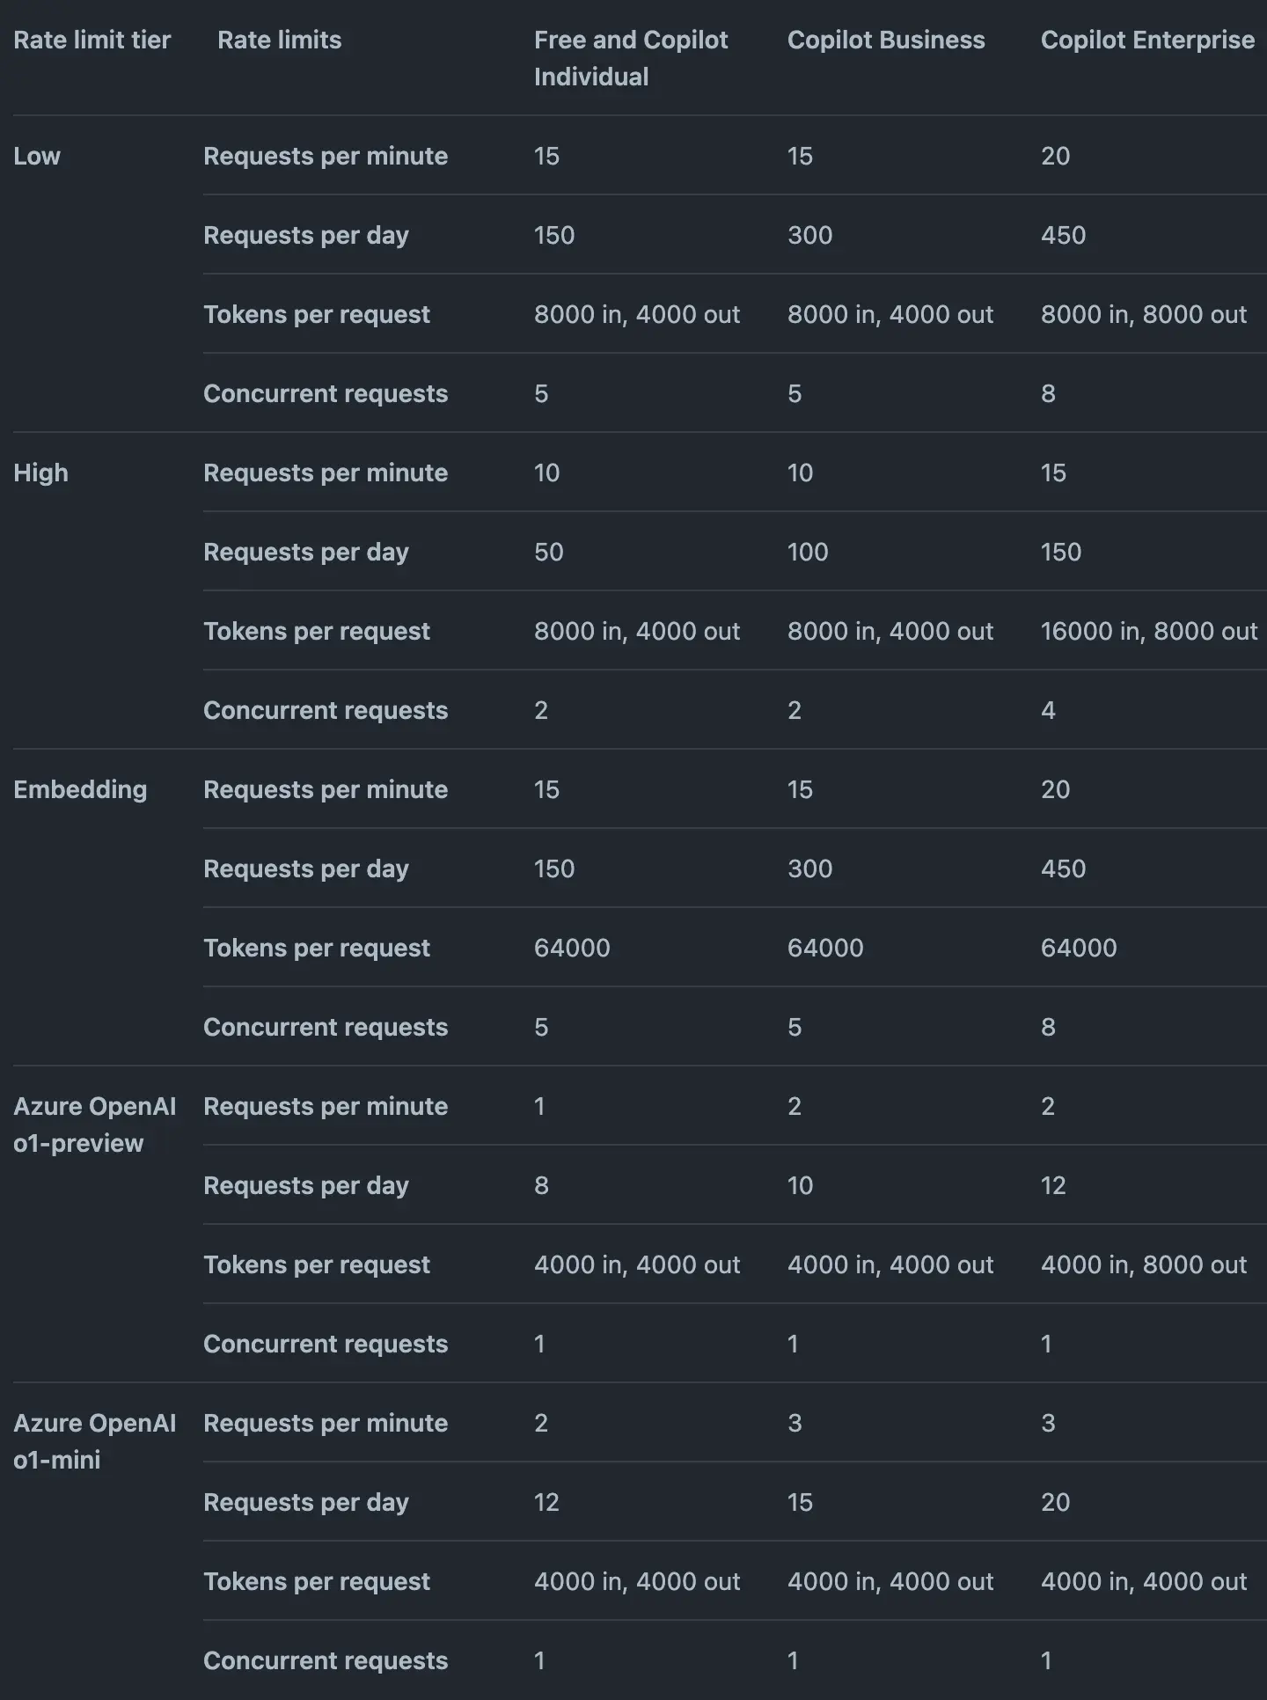
Task: Click the "Low" tier row label
Action: click(37, 157)
